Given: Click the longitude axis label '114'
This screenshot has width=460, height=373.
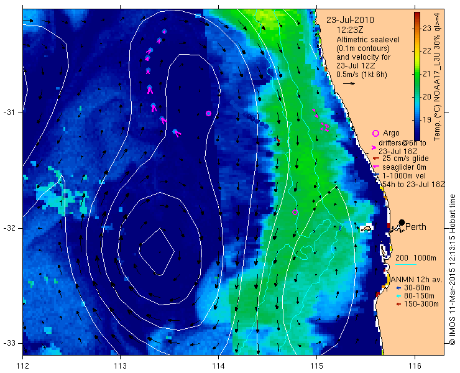Looking at the screenshot, I should click(x=219, y=366).
